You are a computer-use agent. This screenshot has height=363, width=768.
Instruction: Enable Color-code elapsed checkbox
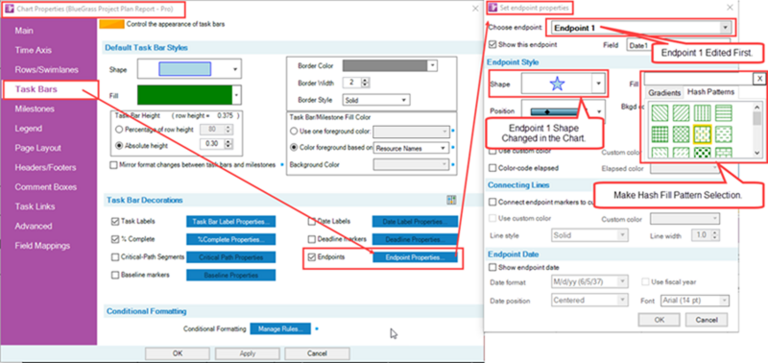tap(493, 168)
